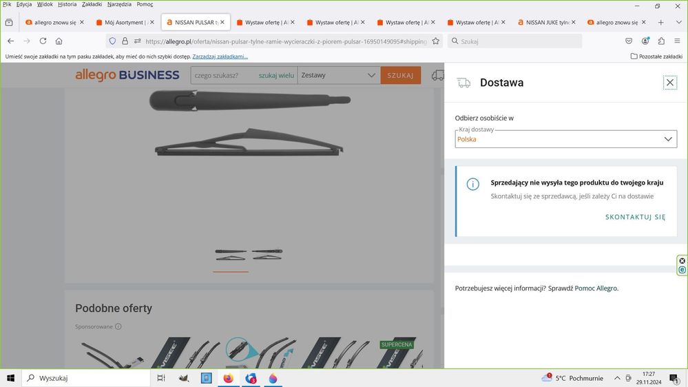Close the Mój Asortyment tab

pyautogui.click(x=152, y=22)
